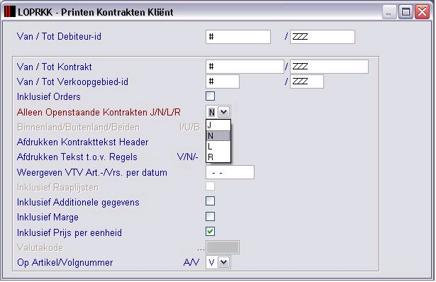Viewport: 436px width, 282px height.
Task: Focus the Van Debiteur-id field
Action: 238,37
